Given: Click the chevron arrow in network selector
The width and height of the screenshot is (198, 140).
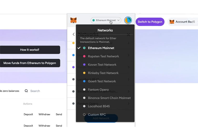Looking at the screenshot, I should (118, 20).
